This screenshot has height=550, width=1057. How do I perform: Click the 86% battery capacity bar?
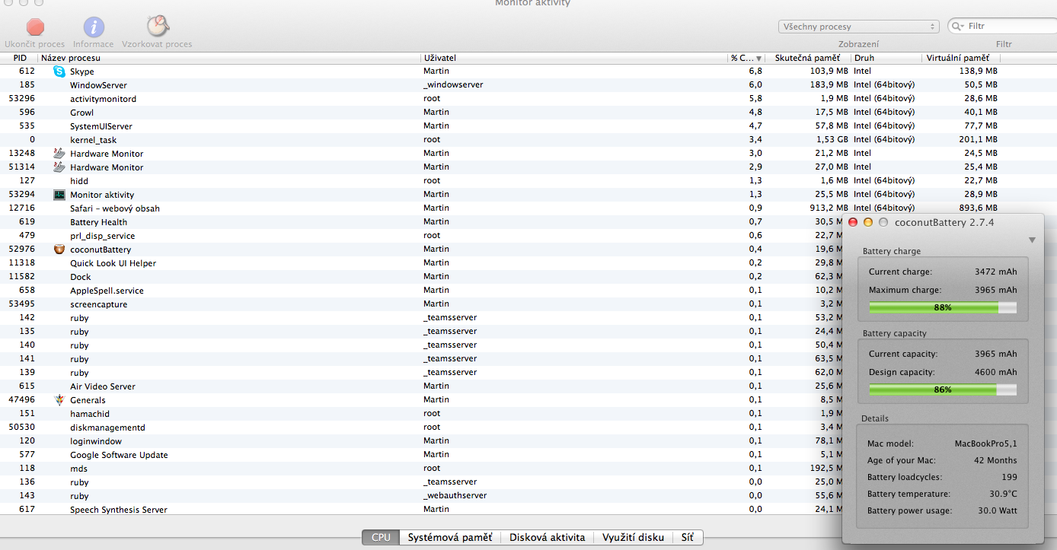click(x=943, y=389)
